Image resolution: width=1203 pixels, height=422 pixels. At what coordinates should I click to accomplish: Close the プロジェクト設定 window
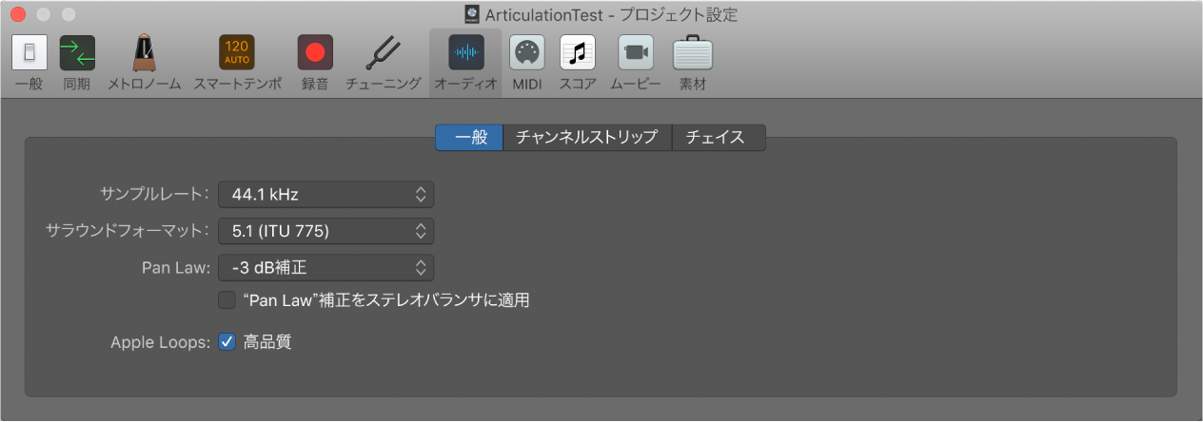(x=19, y=15)
